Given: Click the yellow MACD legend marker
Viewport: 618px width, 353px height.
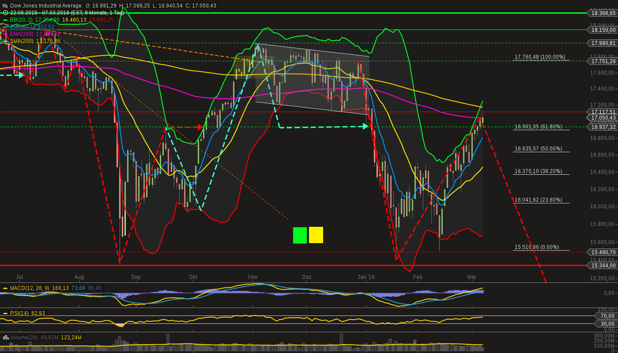Looking at the screenshot, I should point(5,288).
